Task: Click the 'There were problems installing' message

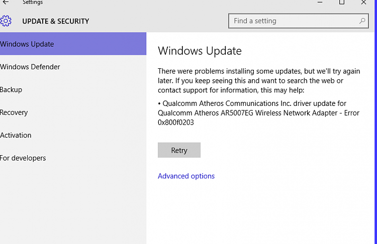Action: (259, 80)
